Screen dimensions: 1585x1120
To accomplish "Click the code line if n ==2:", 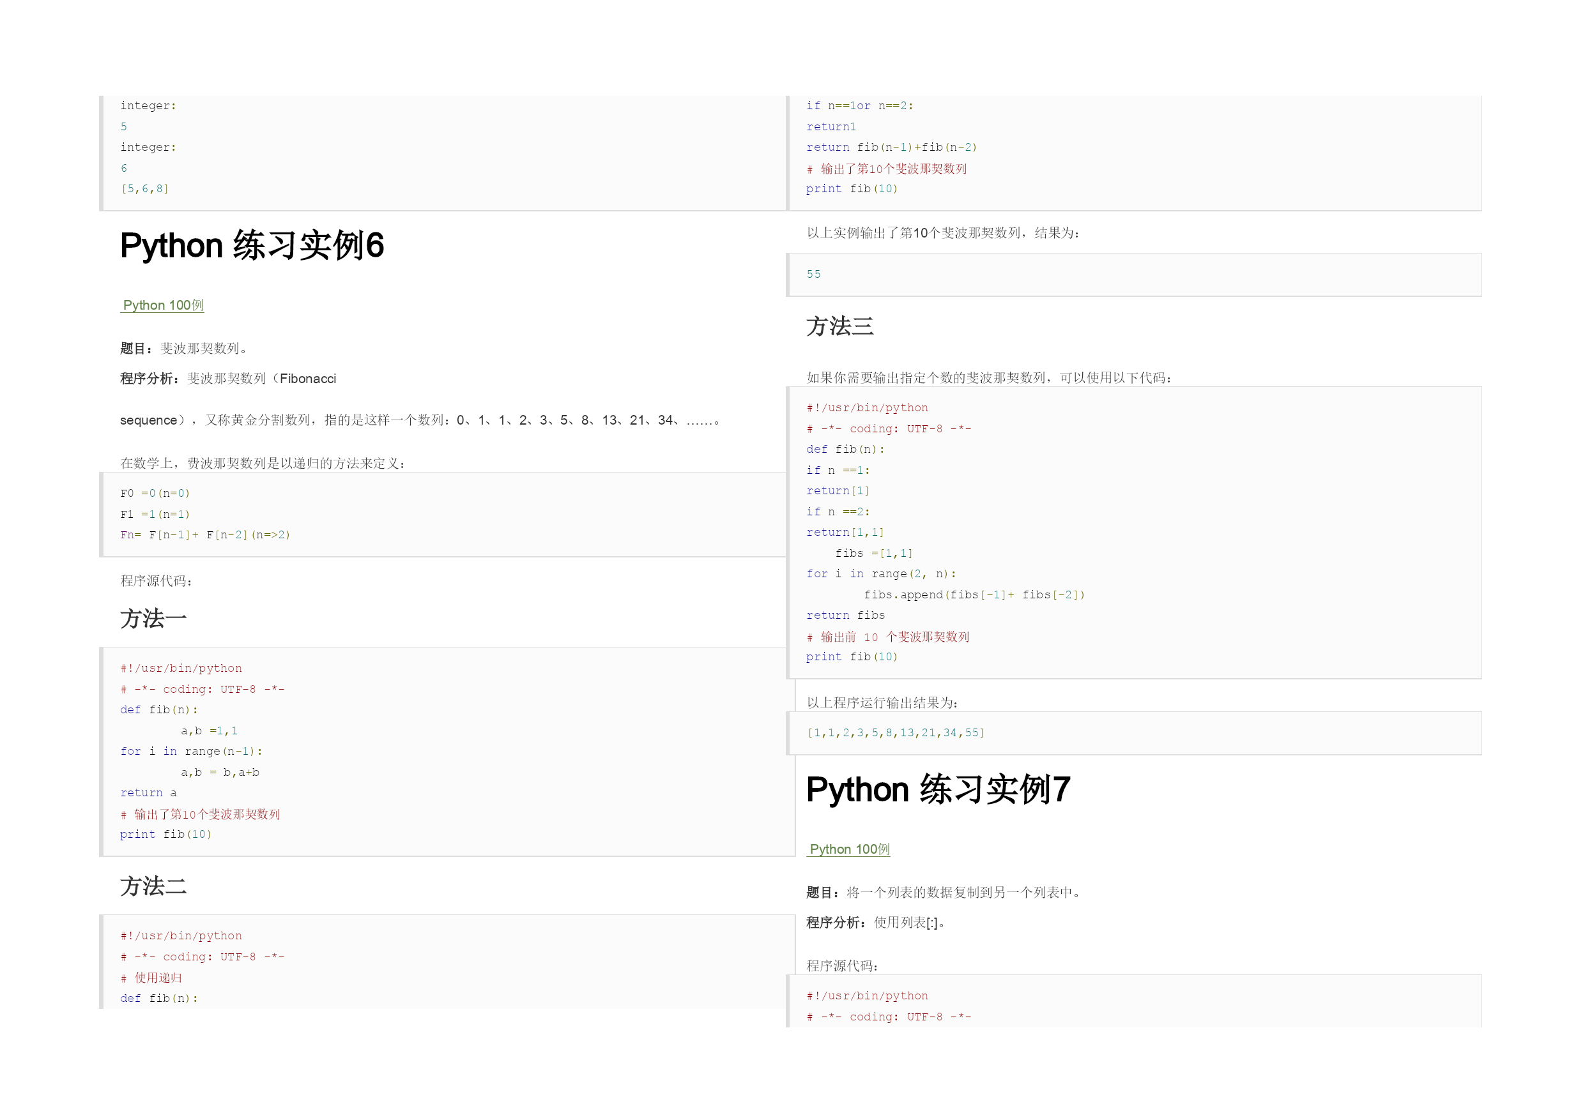I will coord(838,511).
